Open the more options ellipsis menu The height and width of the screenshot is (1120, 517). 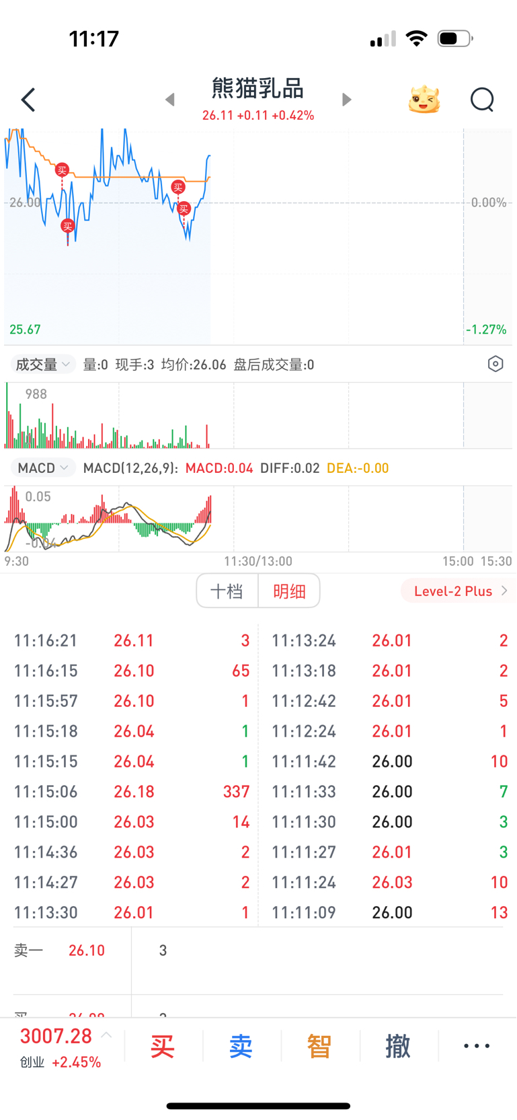pyautogui.click(x=477, y=1045)
